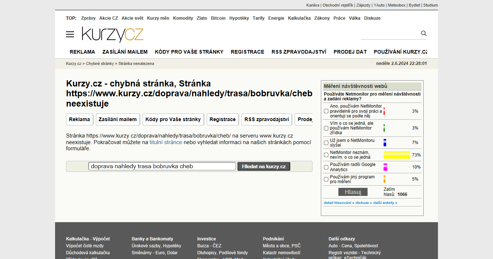Open REGISTRACE in main navigation
Image resolution: width=493 pixels, height=259 pixels.
coord(248,52)
